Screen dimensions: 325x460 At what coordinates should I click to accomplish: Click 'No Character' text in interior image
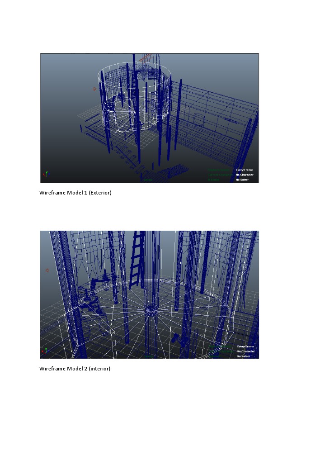point(246,351)
